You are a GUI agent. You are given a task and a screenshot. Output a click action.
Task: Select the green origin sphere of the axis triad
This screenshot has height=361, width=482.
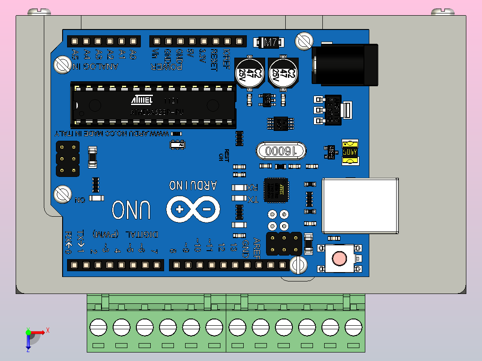(28, 332)
